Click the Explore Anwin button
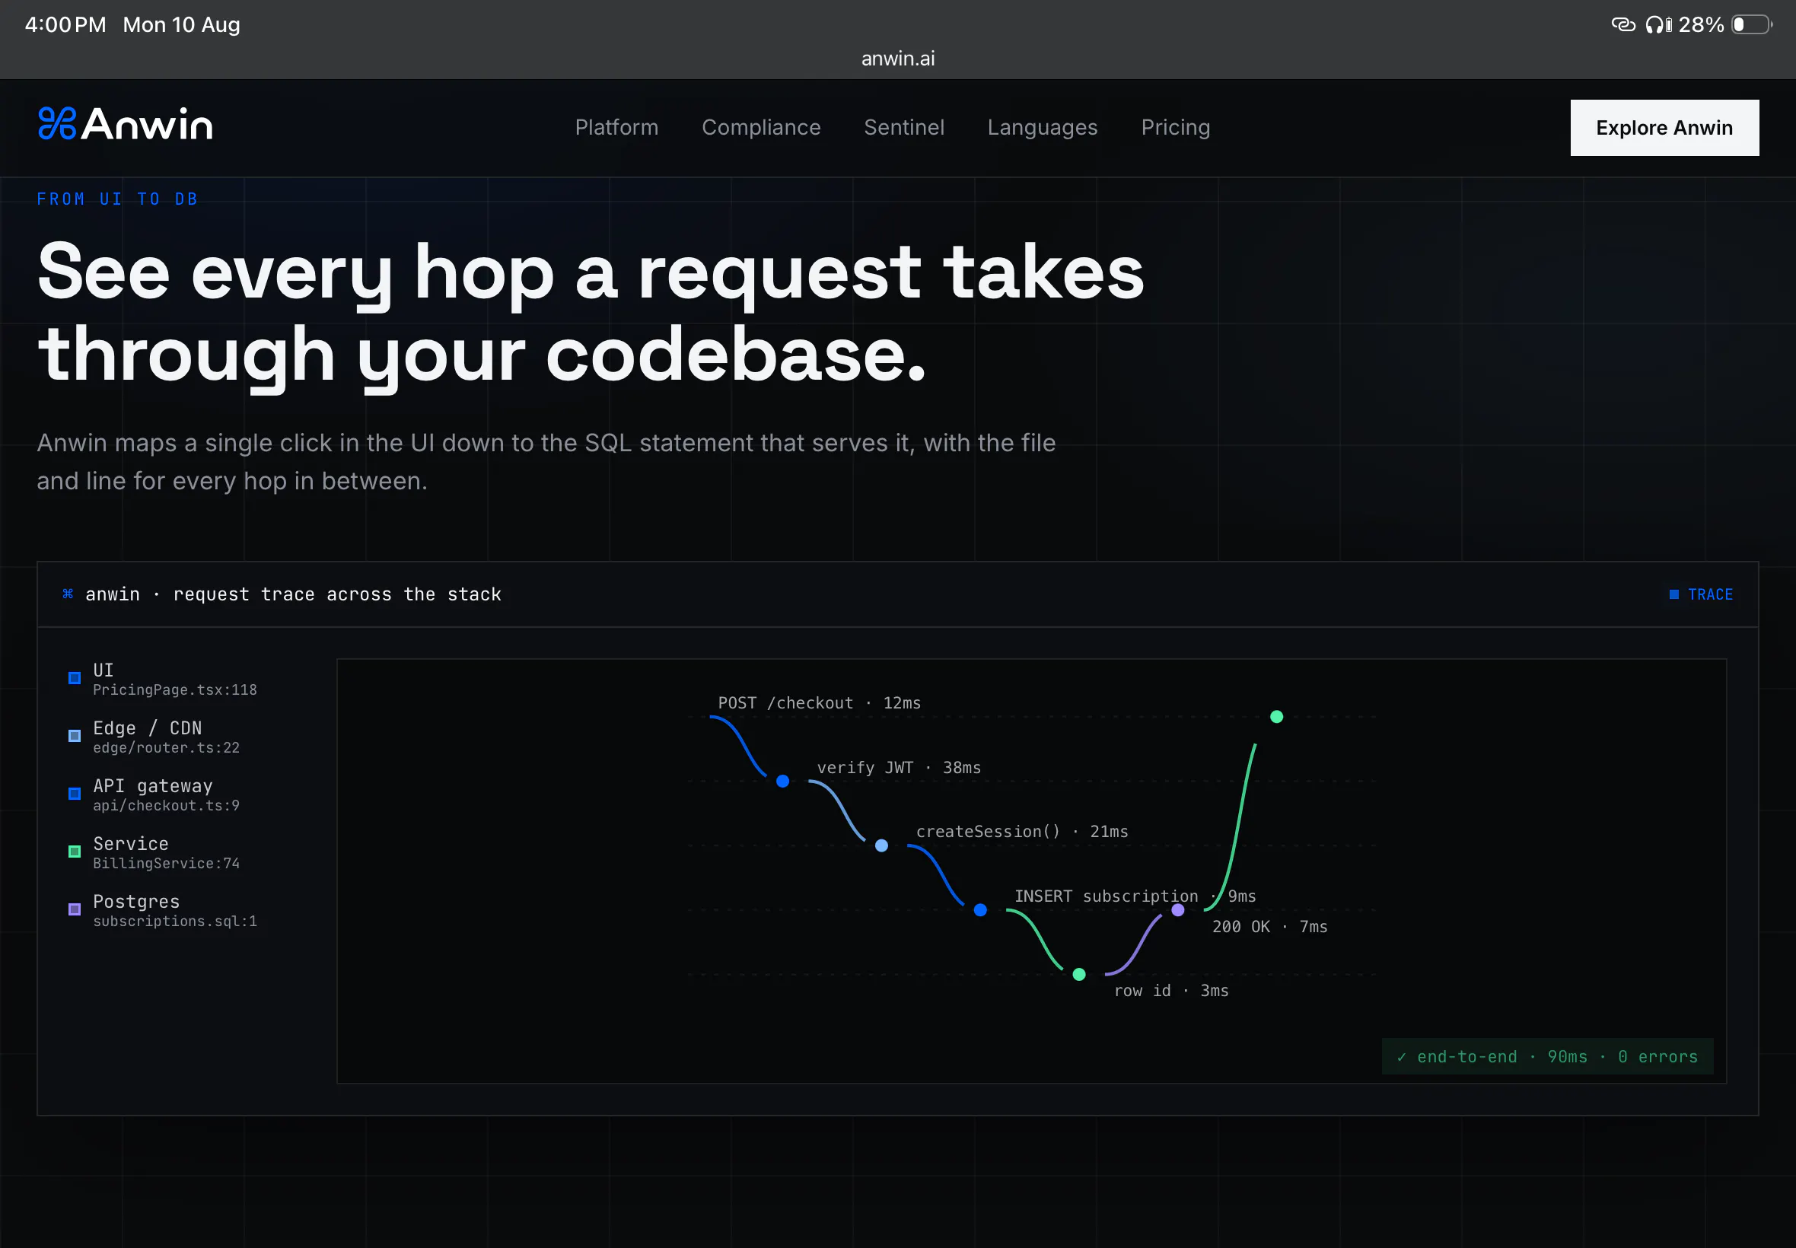This screenshot has height=1248, width=1796. (1664, 127)
